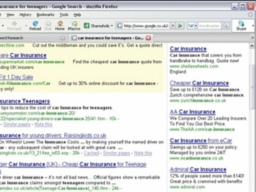
Task: Open the View menu
Action: coord(10,15)
